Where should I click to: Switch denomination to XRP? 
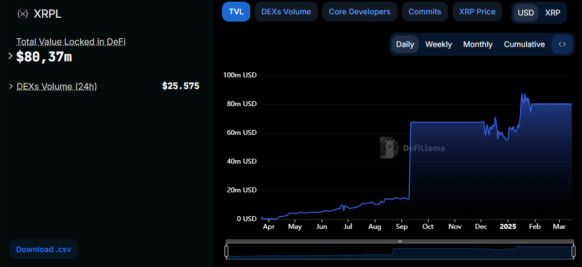pos(553,13)
